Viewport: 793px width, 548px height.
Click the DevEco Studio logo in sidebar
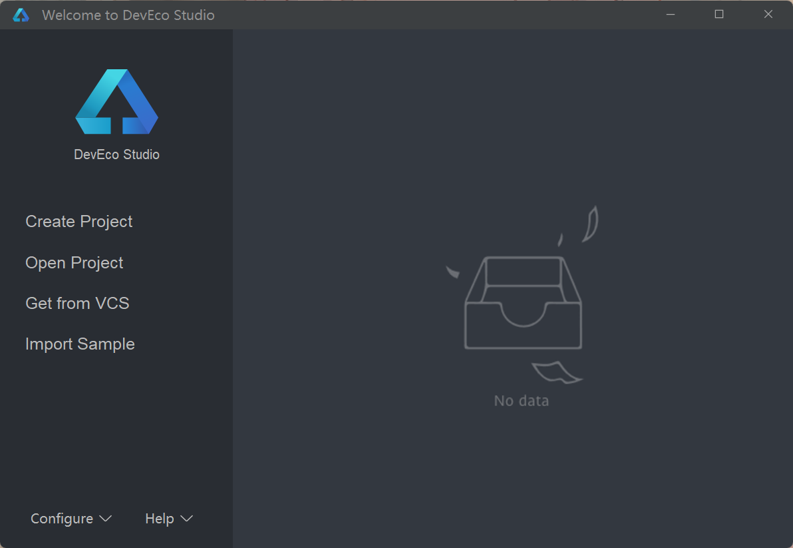117,102
